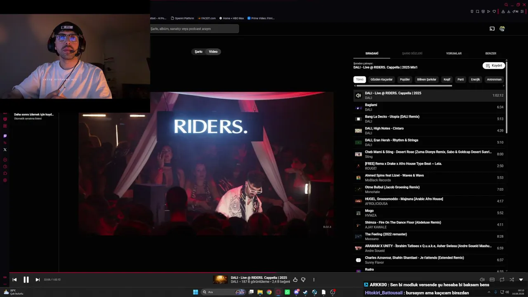Open the Prime Video bookmark
This screenshot has height=297, width=528.
click(x=261, y=18)
